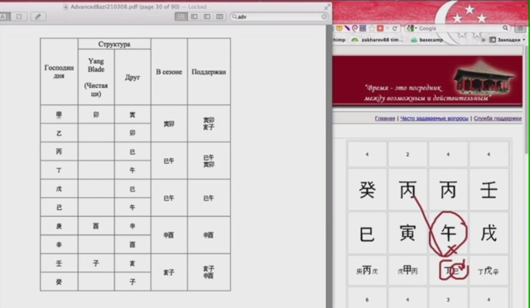Open the Google search engine dropdown
The width and height of the screenshot is (530, 308).
[411, 28]
